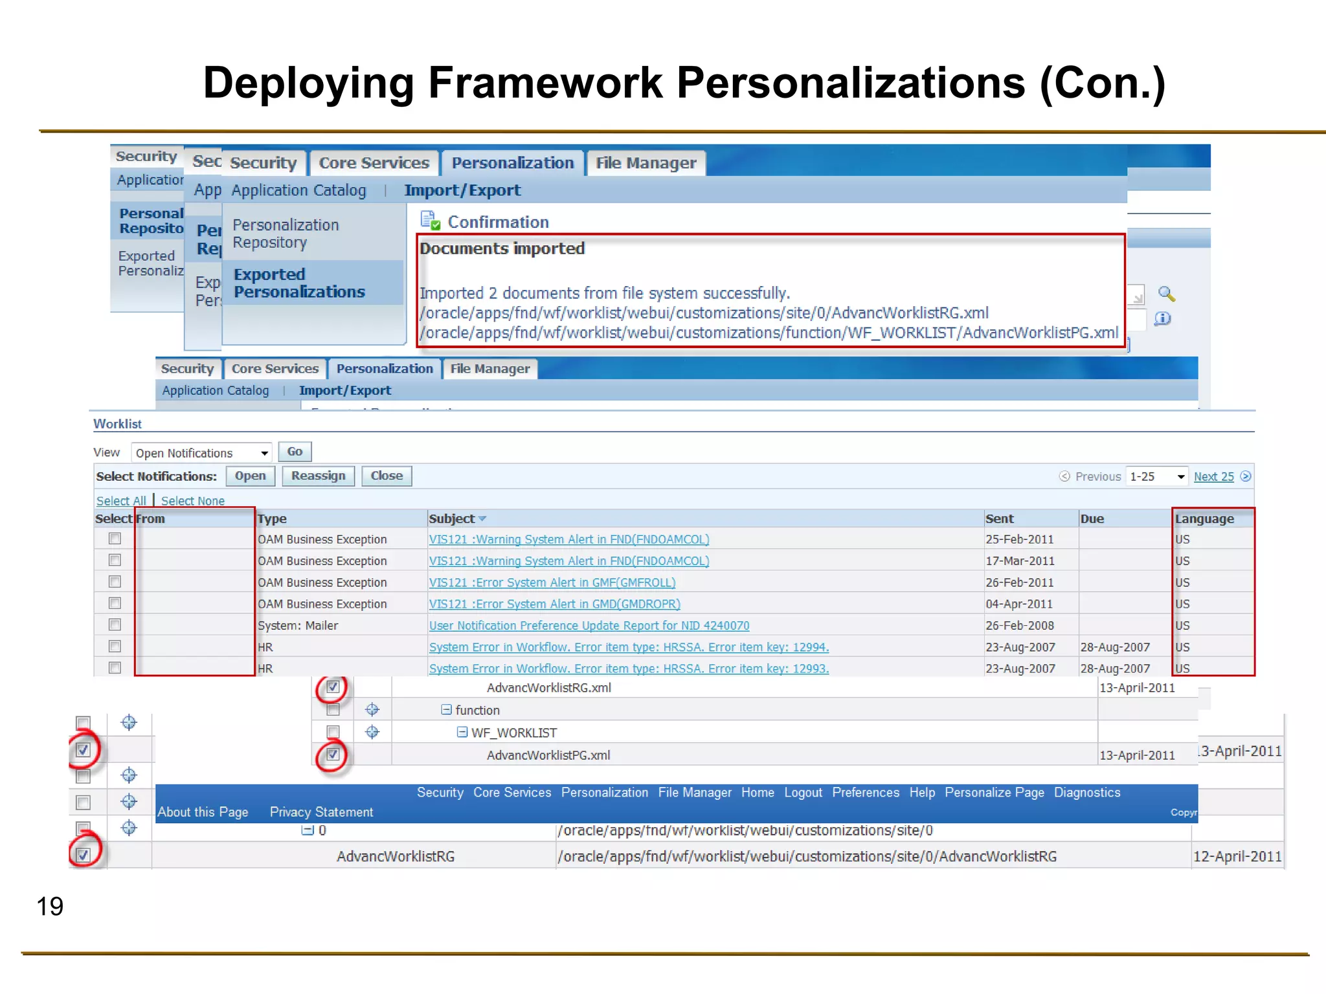
Task: Click AdvancWorklistPG.xml file name
Action: [x=548, y=755]
